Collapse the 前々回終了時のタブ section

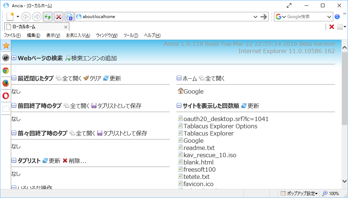[x=14, y=133]
